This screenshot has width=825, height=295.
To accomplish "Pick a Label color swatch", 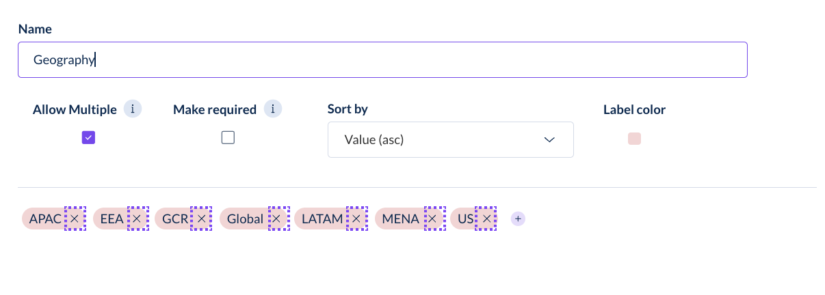I will [634, 139].
